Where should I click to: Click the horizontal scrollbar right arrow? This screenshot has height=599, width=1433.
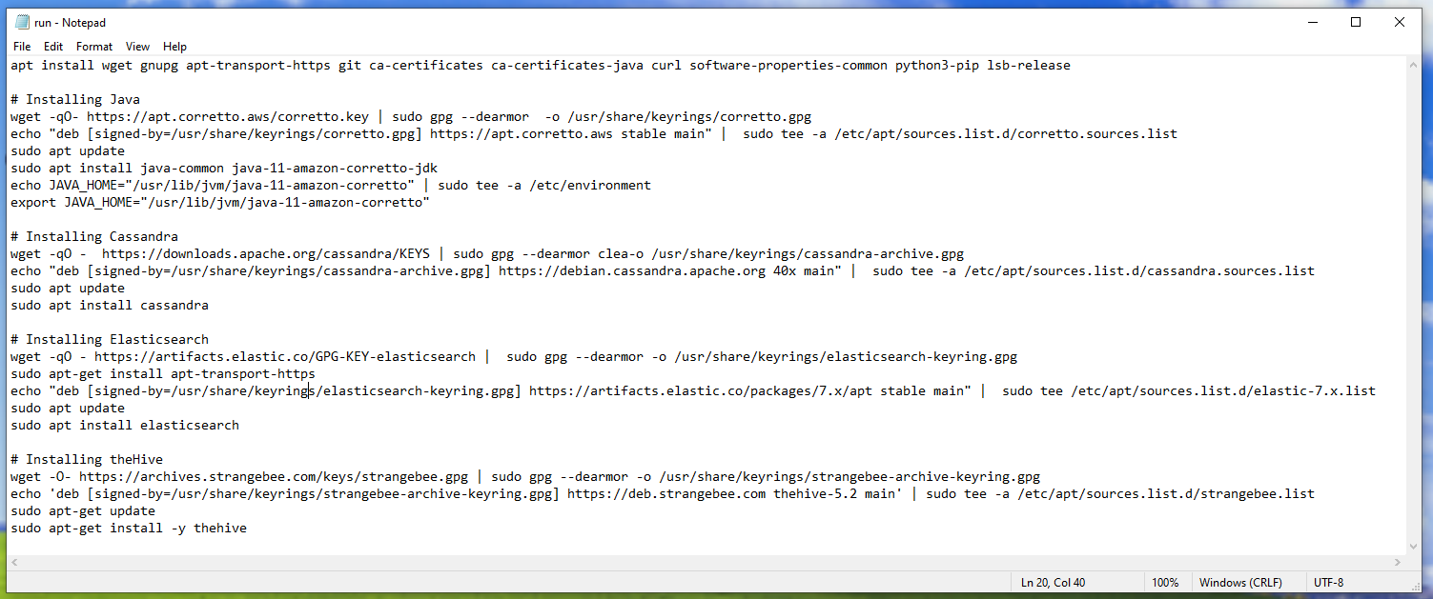point(1399,563)
